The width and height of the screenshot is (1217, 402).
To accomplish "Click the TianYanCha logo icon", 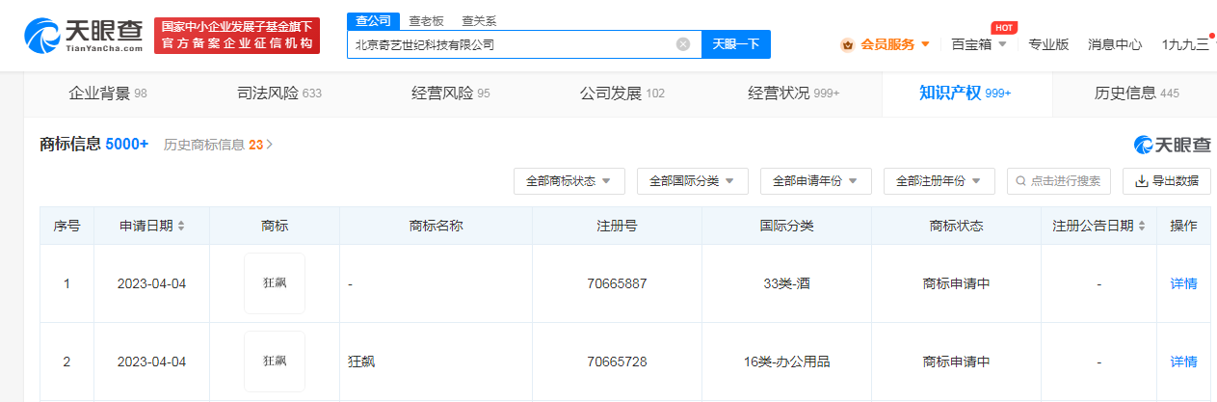I will tap(43, 36).
